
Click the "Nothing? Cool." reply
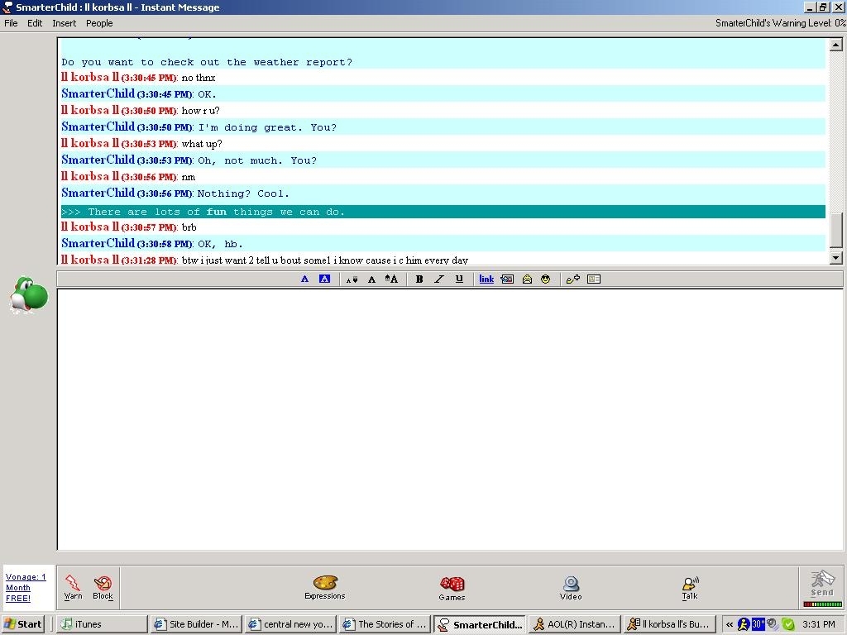[243, 193]
